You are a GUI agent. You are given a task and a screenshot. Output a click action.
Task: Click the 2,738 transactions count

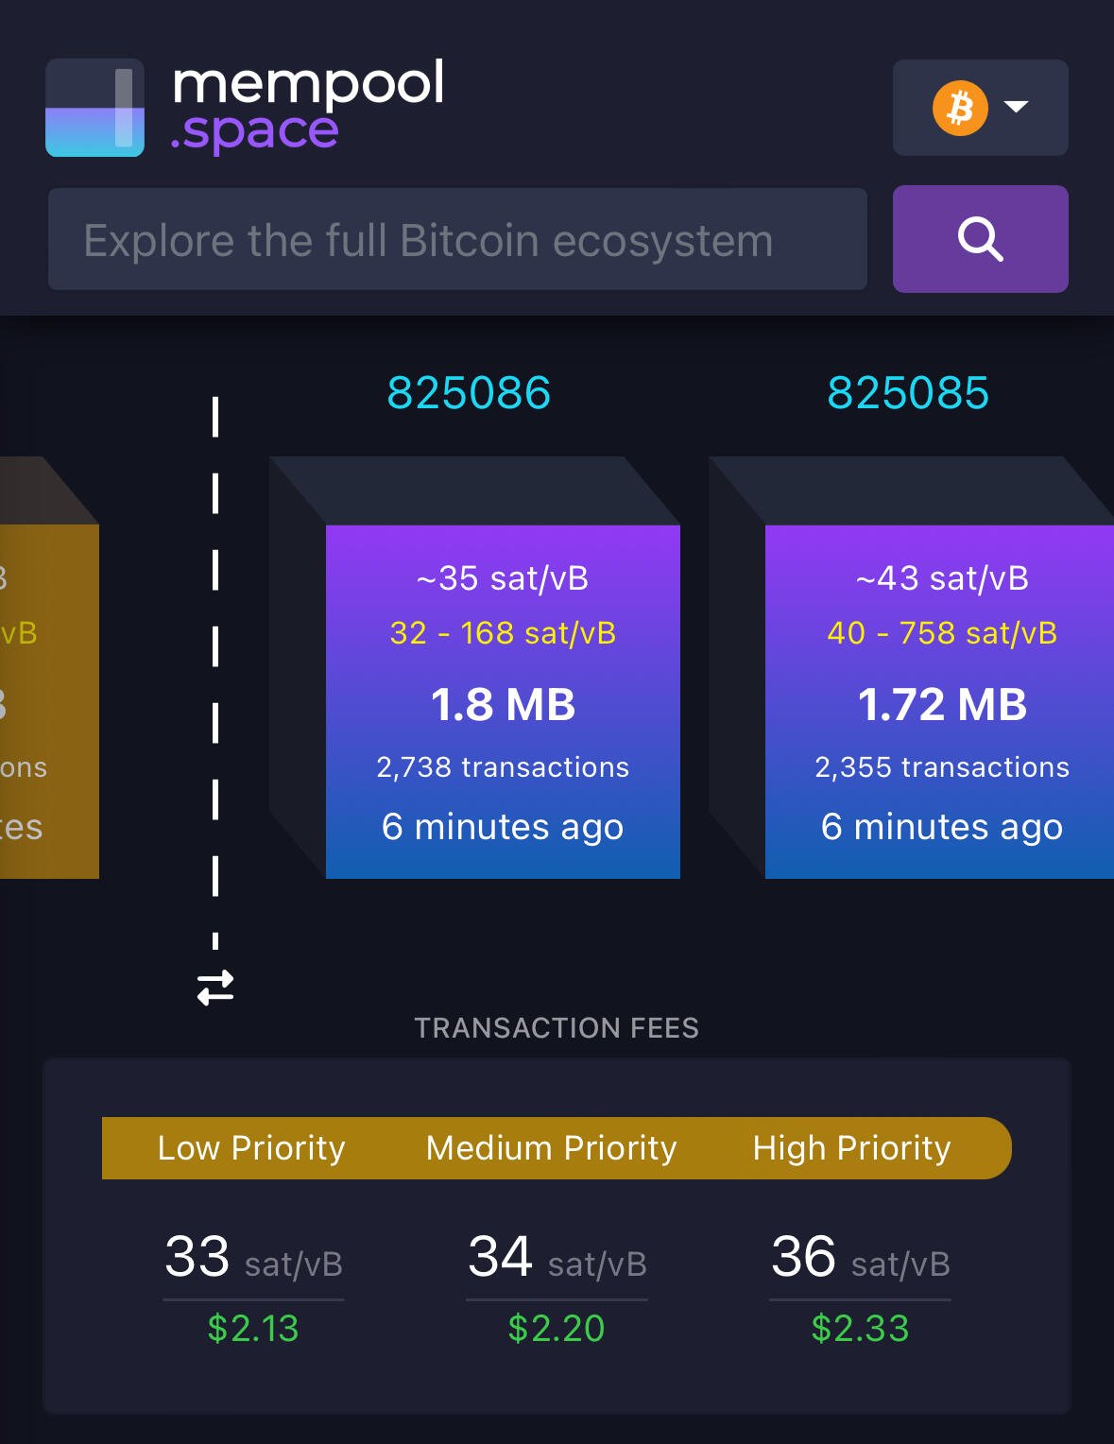503,767
